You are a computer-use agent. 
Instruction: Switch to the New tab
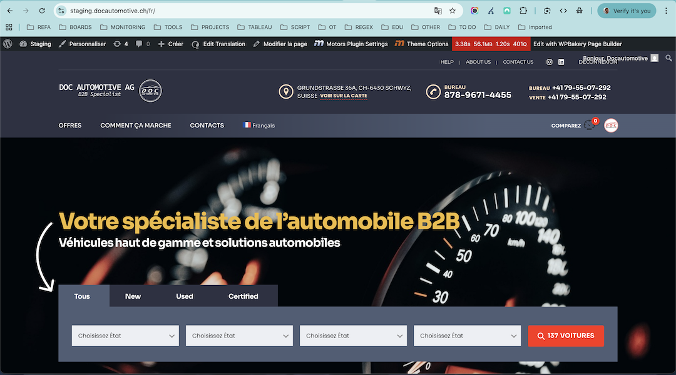pyautogui.click(x=133, y=296)
